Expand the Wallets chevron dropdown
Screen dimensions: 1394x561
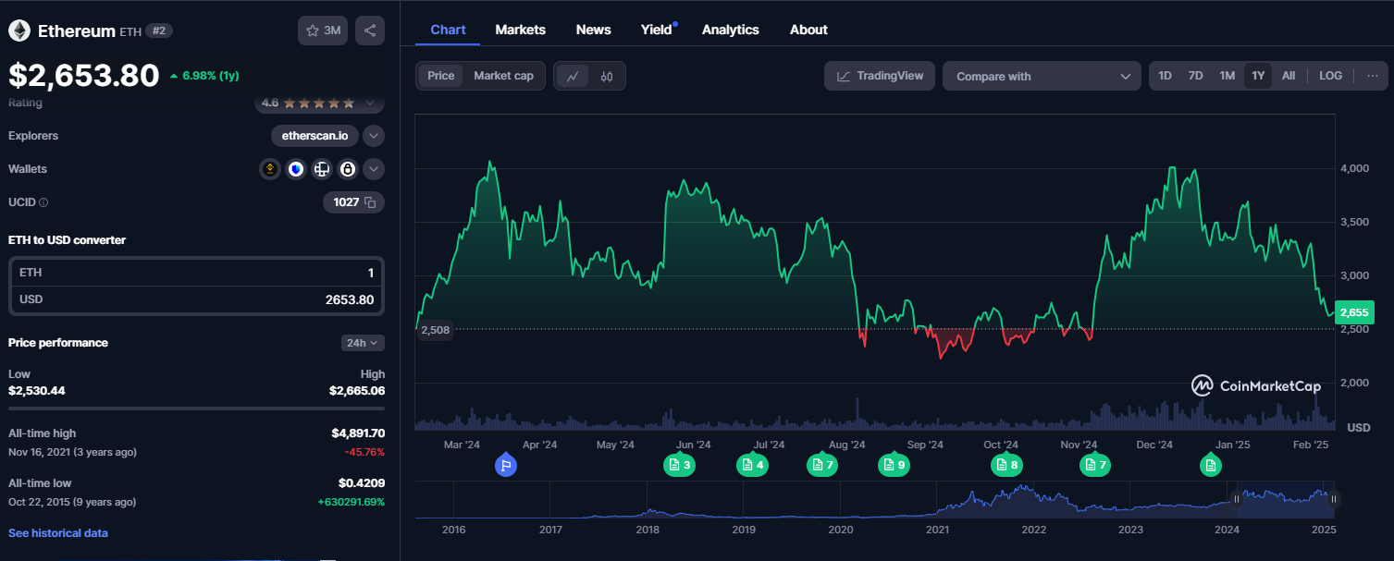(374, 169)
